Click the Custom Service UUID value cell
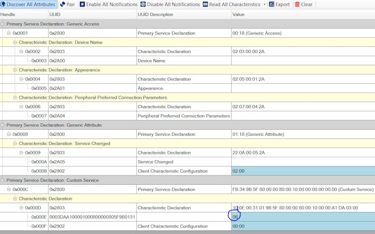The image size is (375, 234). (303, 189)
